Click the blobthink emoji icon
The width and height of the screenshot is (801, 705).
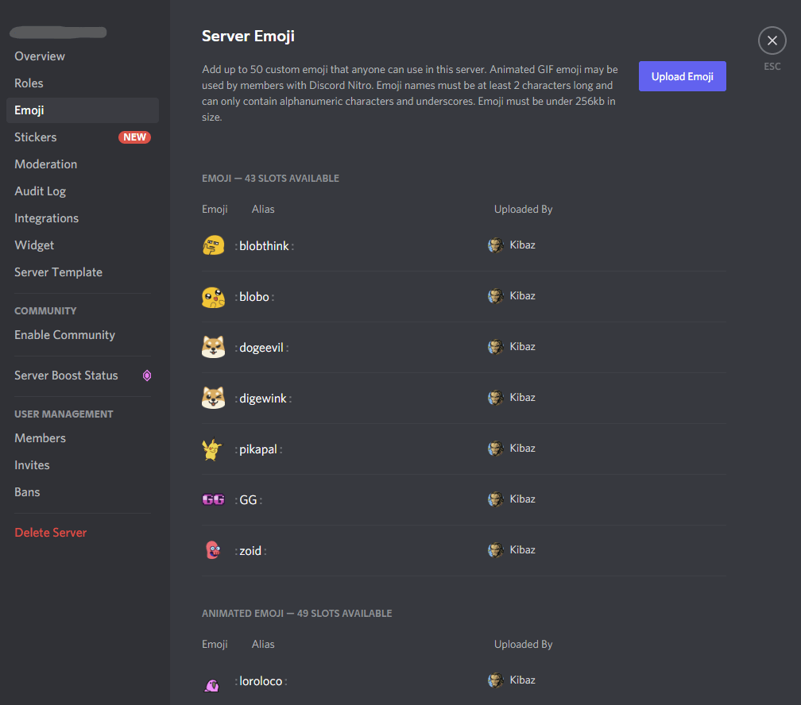[213, 246]
